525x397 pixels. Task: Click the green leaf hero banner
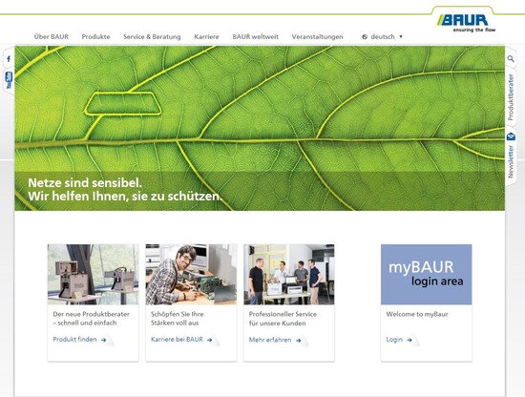(x=260, y=128)
